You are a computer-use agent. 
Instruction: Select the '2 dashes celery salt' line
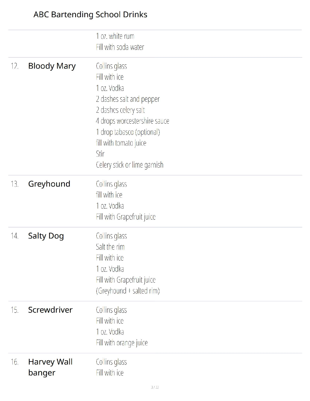tap(120, 110)
